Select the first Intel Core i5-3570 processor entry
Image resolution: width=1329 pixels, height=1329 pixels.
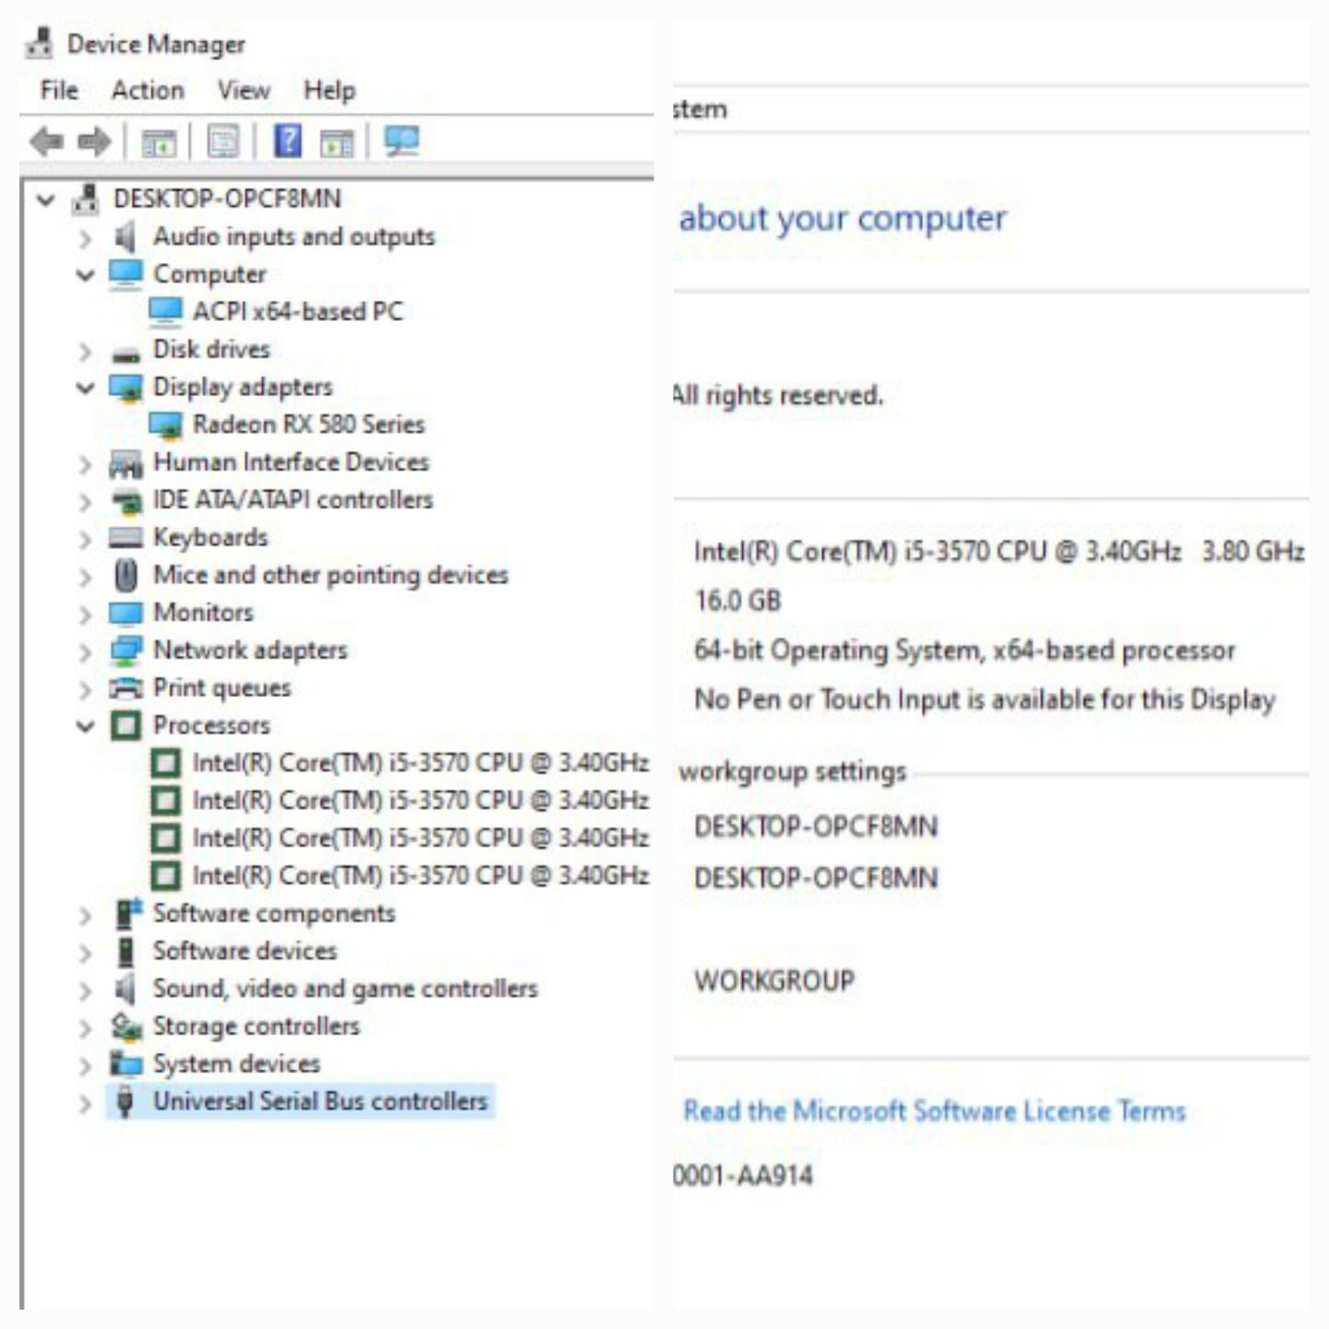[421, 762]
